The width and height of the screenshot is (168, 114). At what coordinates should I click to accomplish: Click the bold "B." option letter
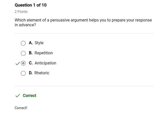31,53
